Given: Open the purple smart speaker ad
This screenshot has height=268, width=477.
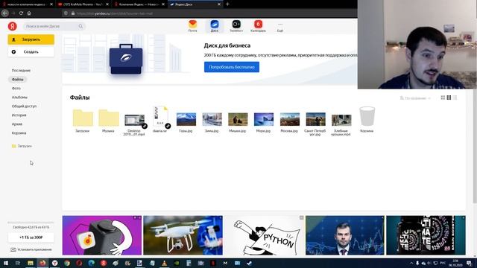Looking at the screenshot, I should (x=102, y=235).
